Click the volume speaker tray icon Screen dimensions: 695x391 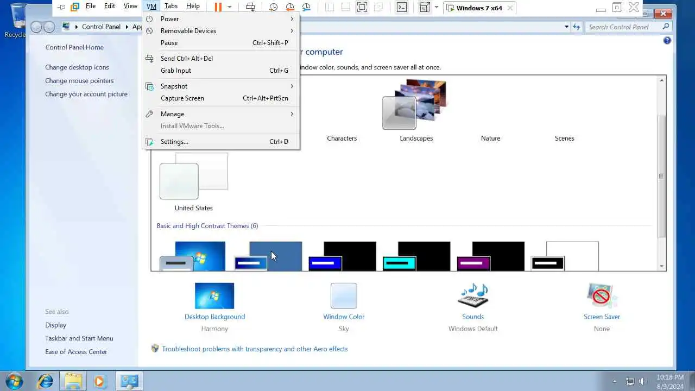pyautogui.click(x=643, y=381)
